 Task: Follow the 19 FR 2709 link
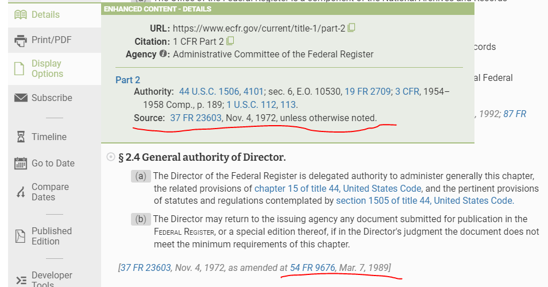point(368,91)
